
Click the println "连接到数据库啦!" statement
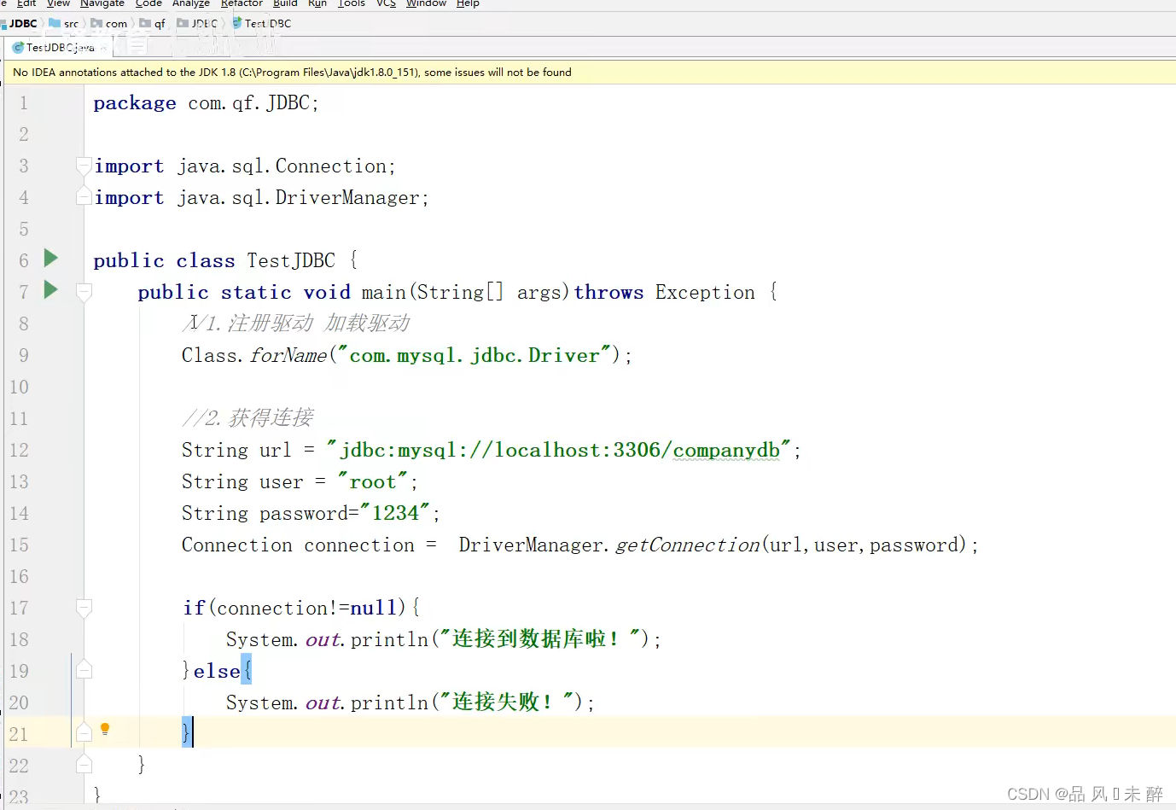tap(444, 639)
